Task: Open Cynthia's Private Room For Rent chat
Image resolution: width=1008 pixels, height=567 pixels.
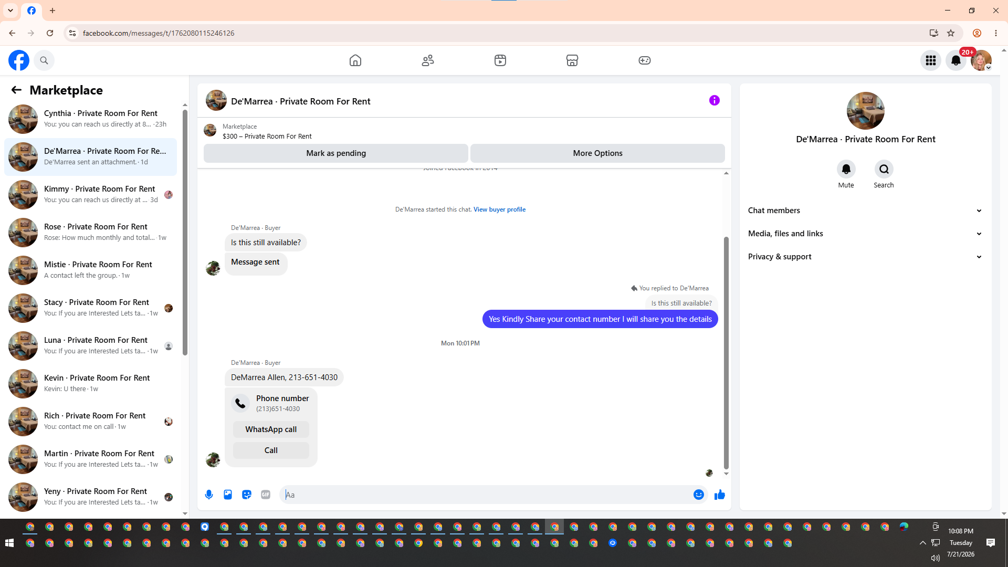Action: click(90, 119)
